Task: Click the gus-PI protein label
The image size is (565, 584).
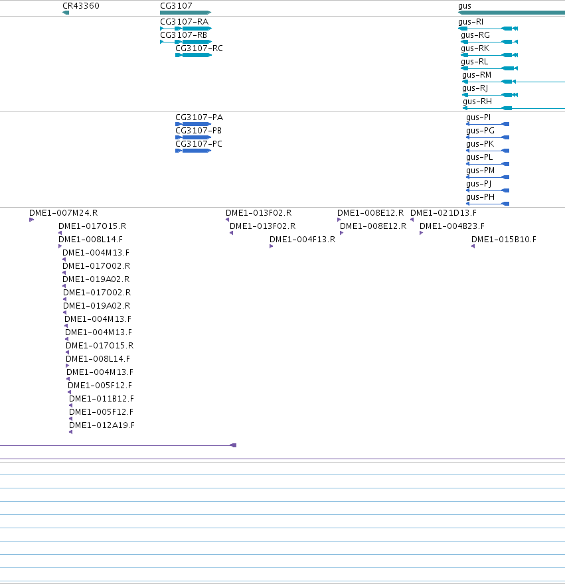Action: [478, 117]
